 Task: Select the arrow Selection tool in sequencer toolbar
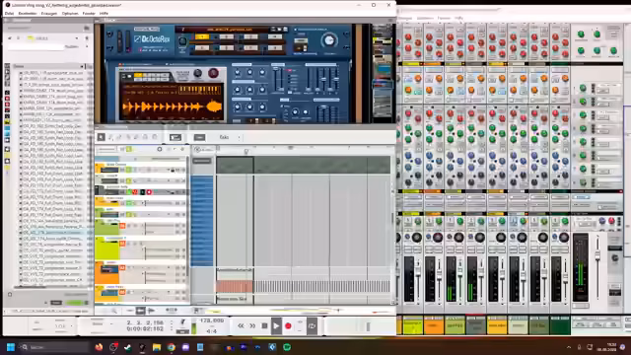click(x=101, y=137)
